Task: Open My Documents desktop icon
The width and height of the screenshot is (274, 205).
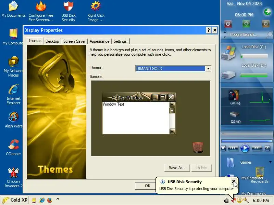Action: tap(13, 9)
